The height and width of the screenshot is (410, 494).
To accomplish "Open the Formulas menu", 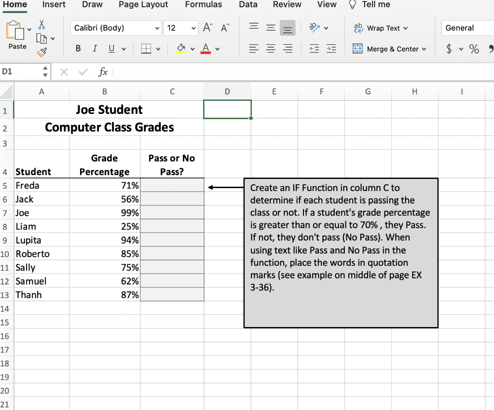I will coord(203,5).
